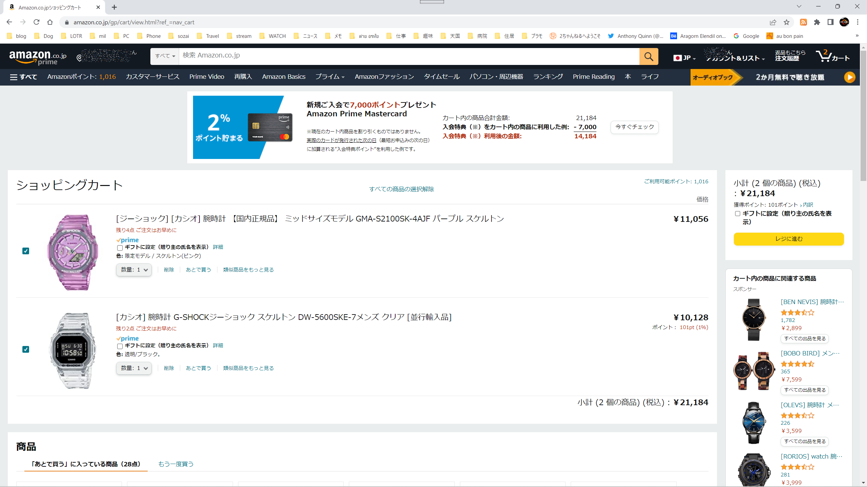867x487 pixels.
Task: Uncheck the clear DW-5600SKE item checkbox
Action: coord(26,349)
